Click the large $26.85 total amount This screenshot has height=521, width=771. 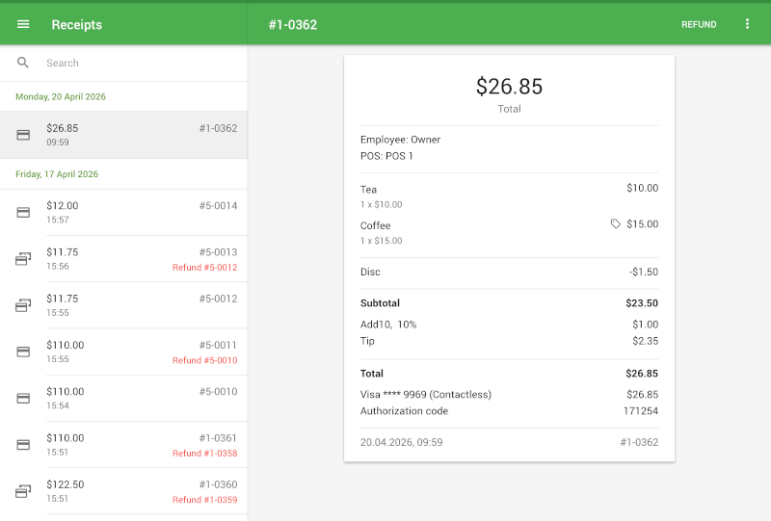[x=509, y=87]
